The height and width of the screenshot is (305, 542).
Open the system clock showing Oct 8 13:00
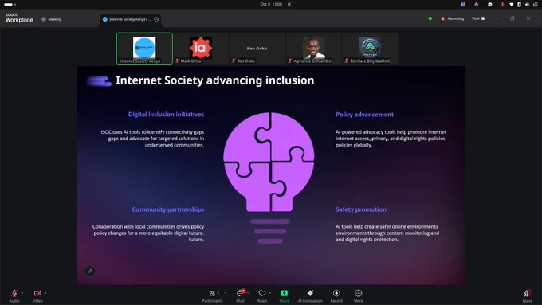271,4
